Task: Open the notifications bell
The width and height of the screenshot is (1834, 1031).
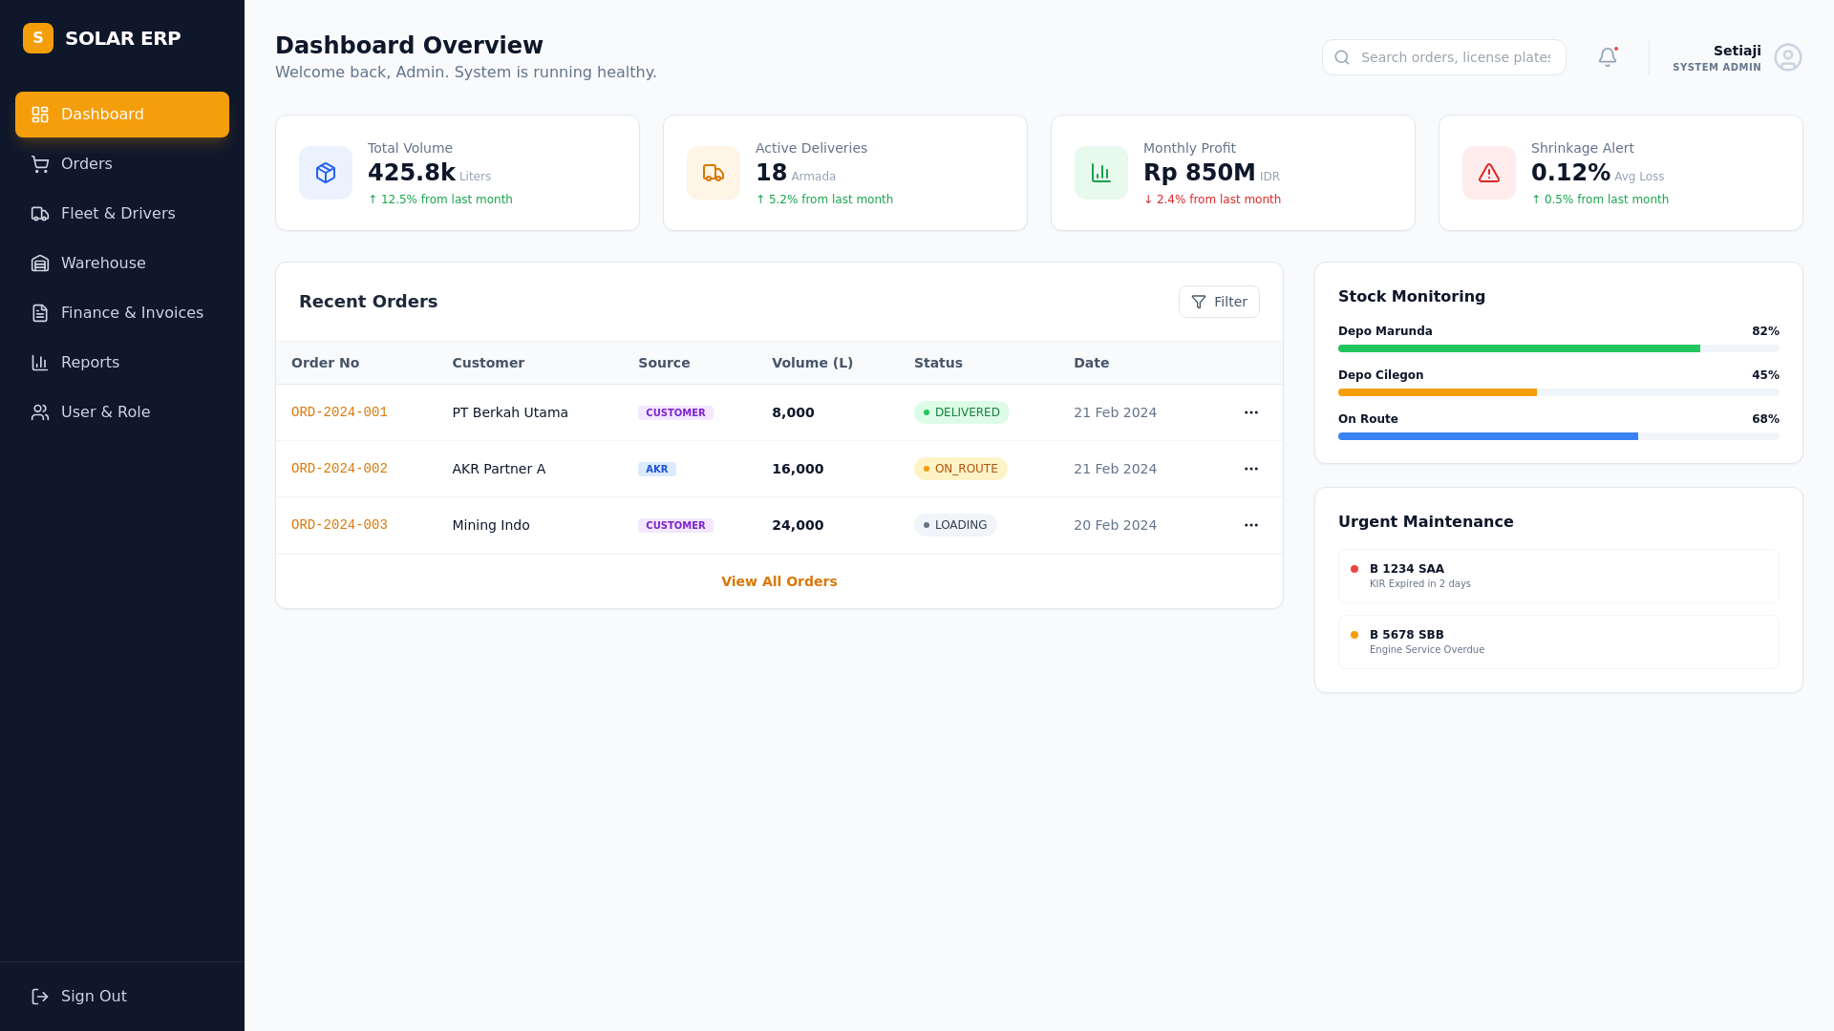Action: tap(1608, 57)
